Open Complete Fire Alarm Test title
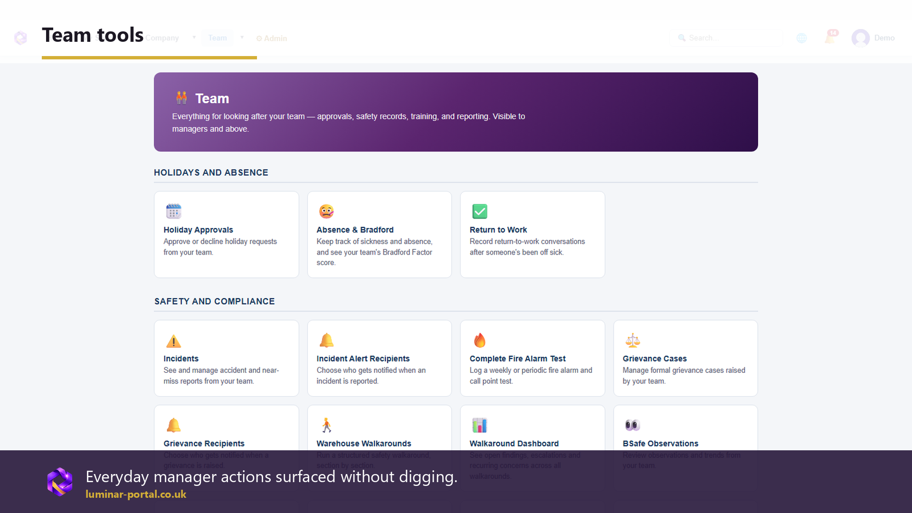The image size is (912, 513). 518,359
